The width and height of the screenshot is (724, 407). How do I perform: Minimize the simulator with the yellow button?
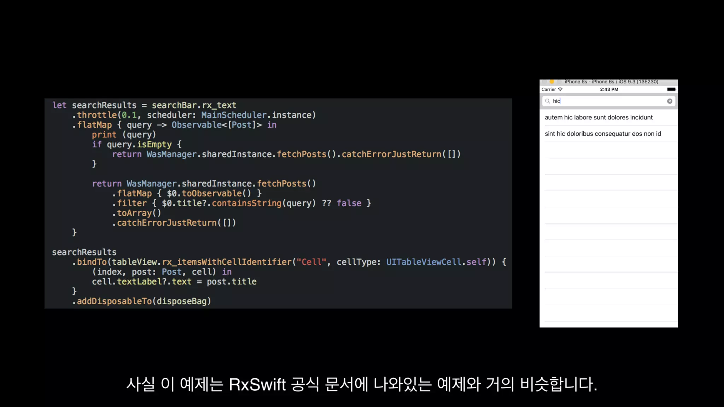(552, 82)
